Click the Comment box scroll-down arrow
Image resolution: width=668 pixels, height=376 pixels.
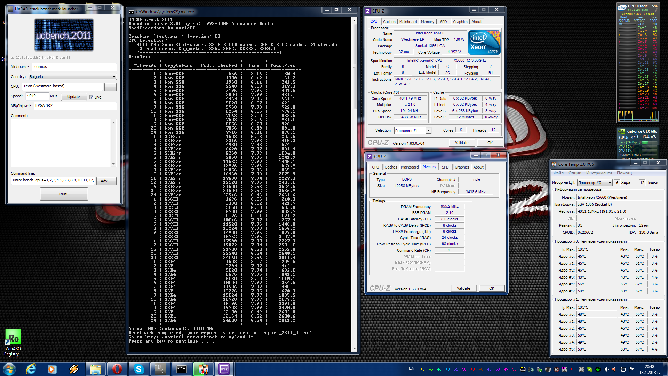(x=113, y=164)
